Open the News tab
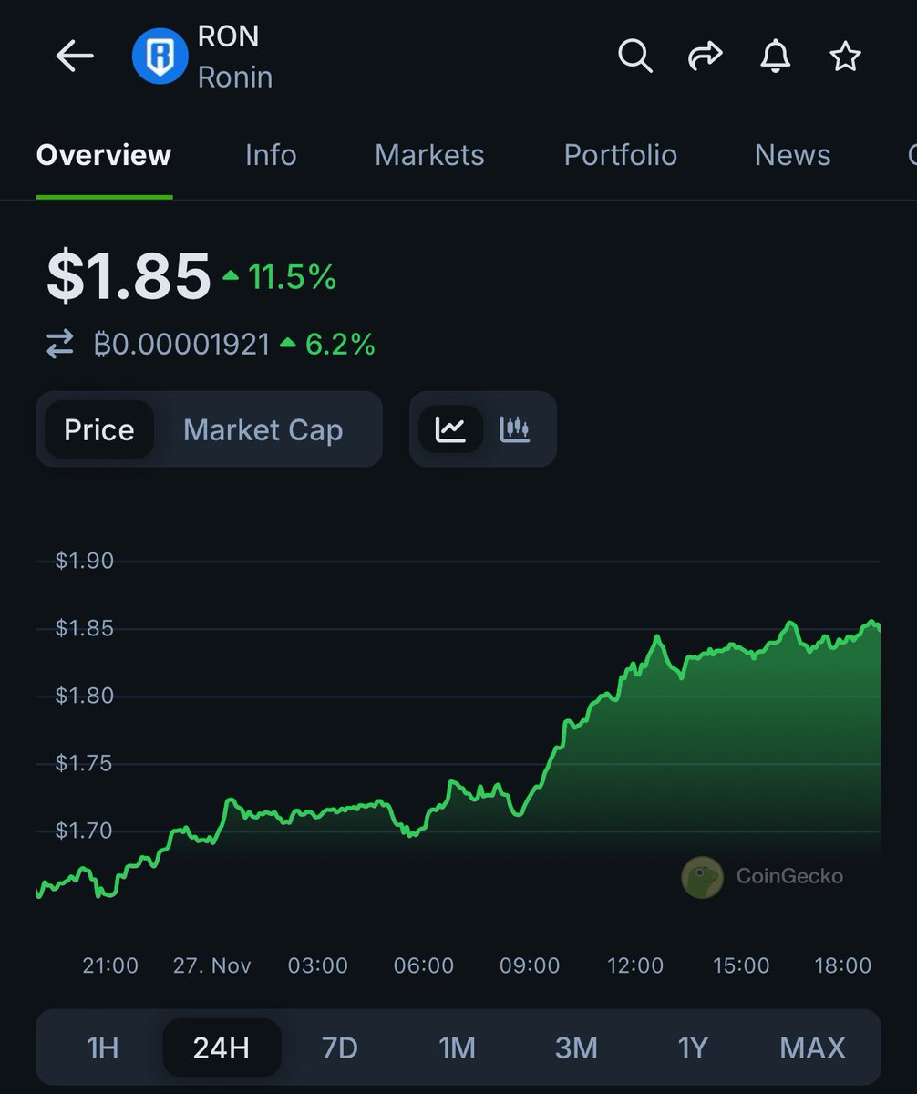Image resolution: width=917 pixels, height=1094 pixels. [792, 155]
